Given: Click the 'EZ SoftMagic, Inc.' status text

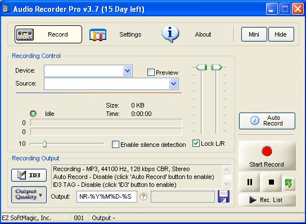Looking at the screenshot, I should 26,218.
